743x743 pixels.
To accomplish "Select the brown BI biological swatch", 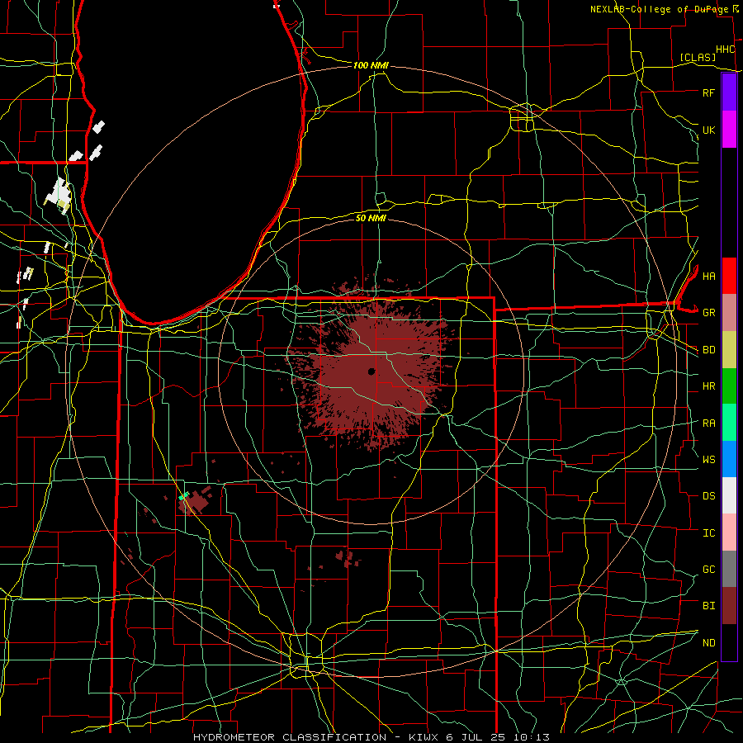I will [729, 606].
